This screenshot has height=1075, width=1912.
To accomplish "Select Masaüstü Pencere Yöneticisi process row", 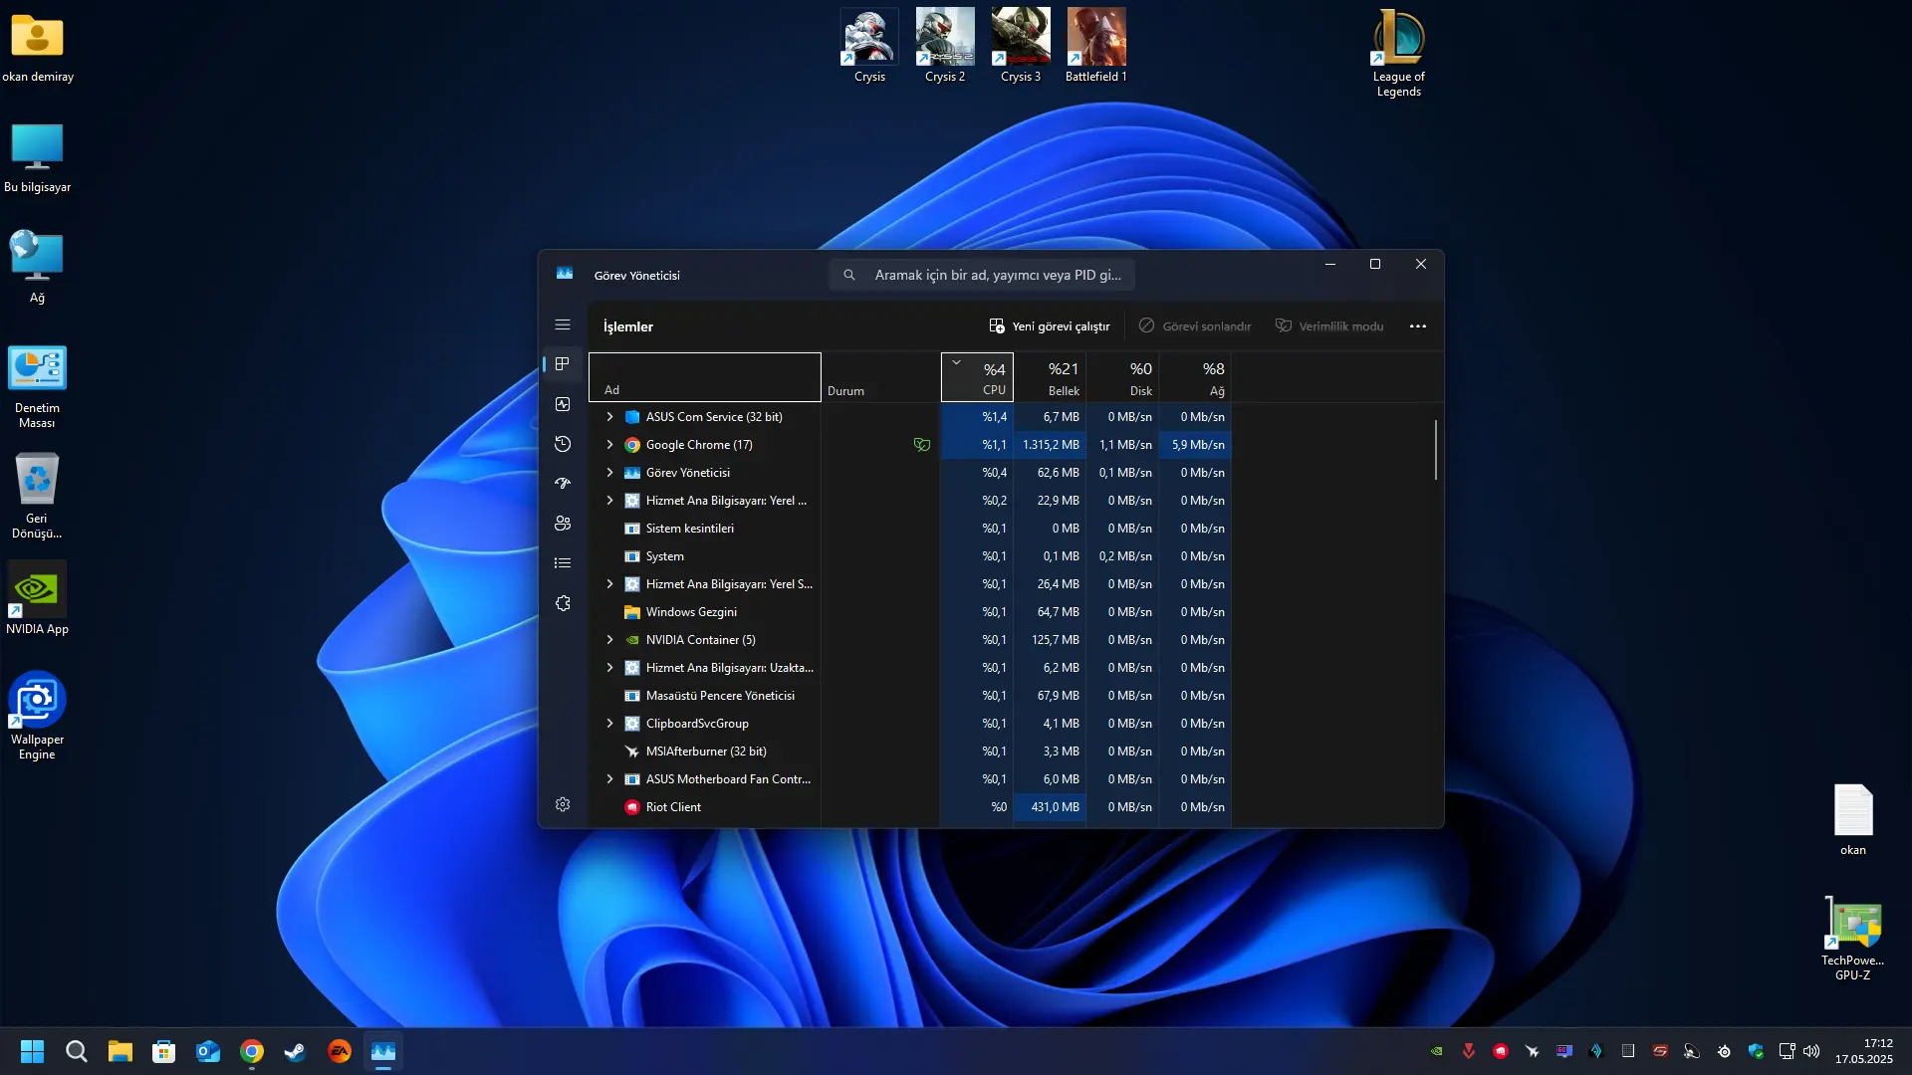I will point(910,696).
